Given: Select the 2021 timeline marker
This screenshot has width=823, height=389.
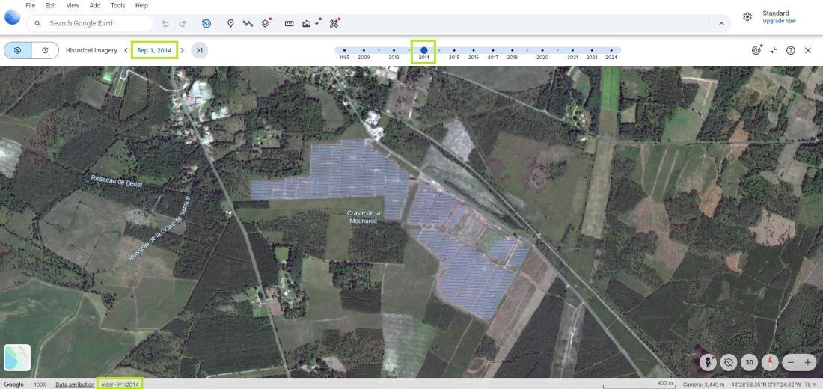Looking at the screenshot, I should [572, 51].
